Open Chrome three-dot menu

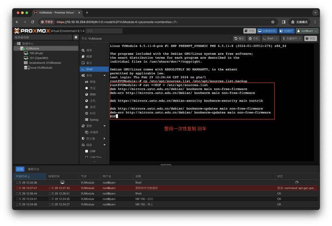pyautogui.click(x=315, y=22)
